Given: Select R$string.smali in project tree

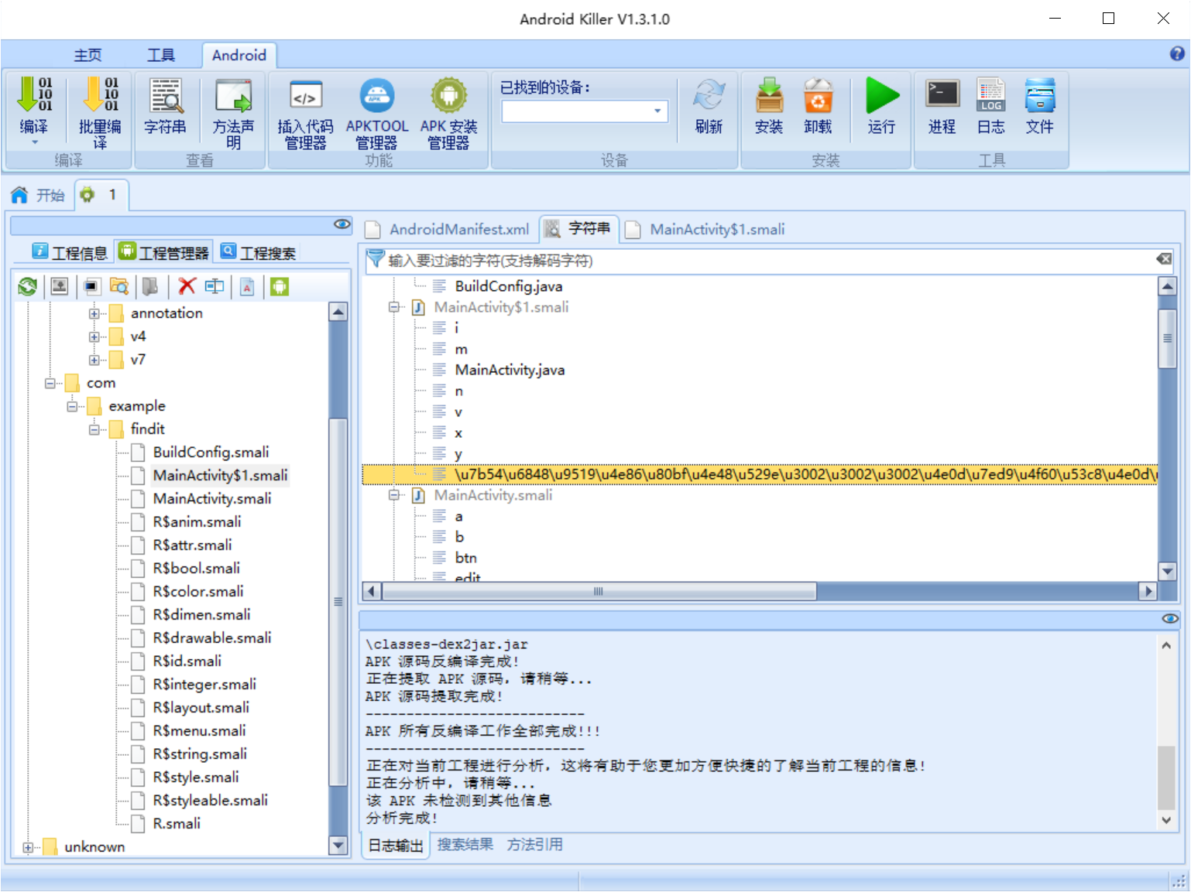Looking at the screenshot, I should (200, 754).
